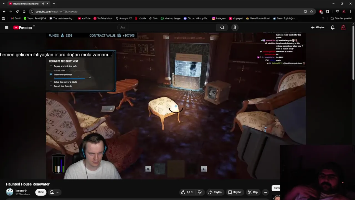Expand the subscription notification bell dropdown
The height and width of the screenshot is (200, 355).
point(54,192)
